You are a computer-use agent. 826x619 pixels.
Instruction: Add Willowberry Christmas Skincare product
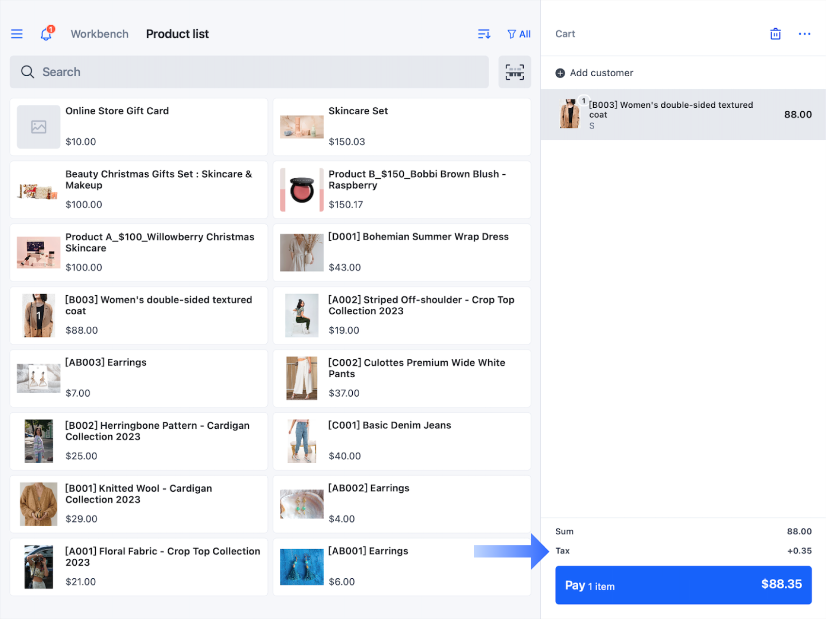(x=138, y=252)
